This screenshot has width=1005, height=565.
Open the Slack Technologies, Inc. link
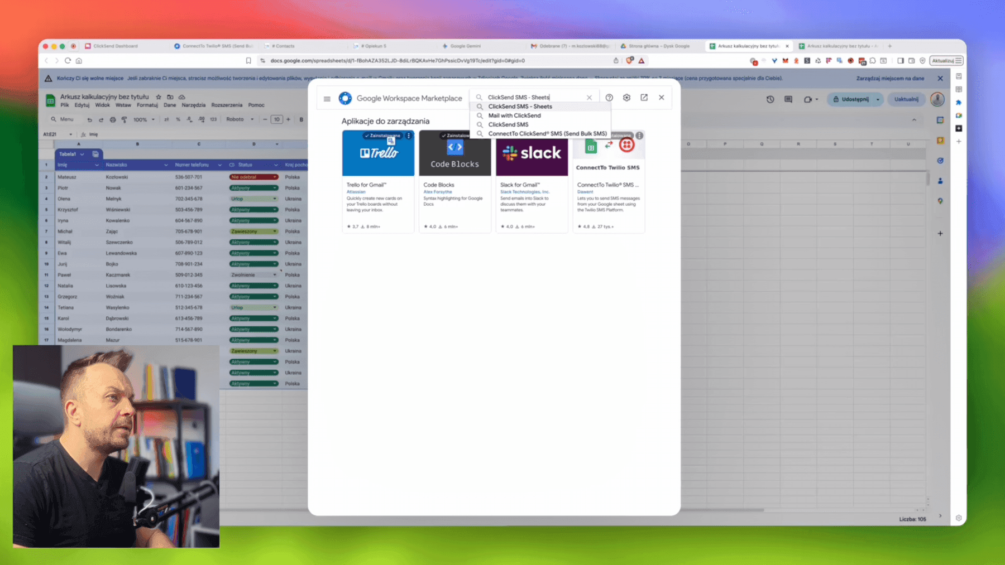525,192
